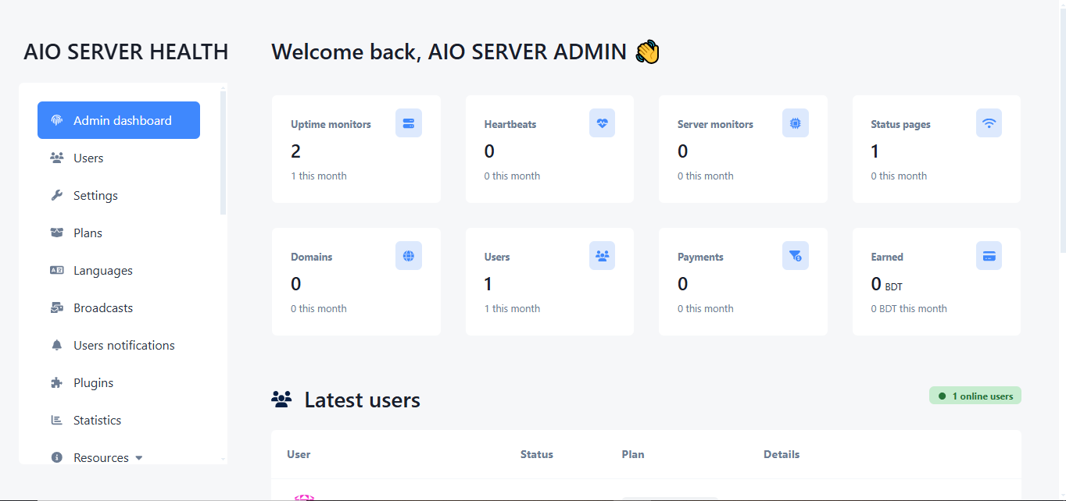1066x501 pixels.
Task: Click the Domains globe icon
Action: point(408,256)
